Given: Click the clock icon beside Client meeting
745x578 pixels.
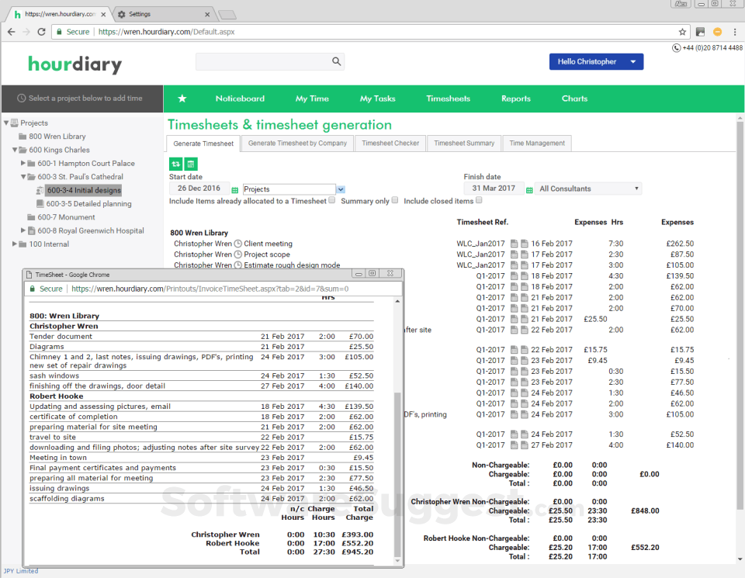Looking at the screenshot, I should click(238, 244).
